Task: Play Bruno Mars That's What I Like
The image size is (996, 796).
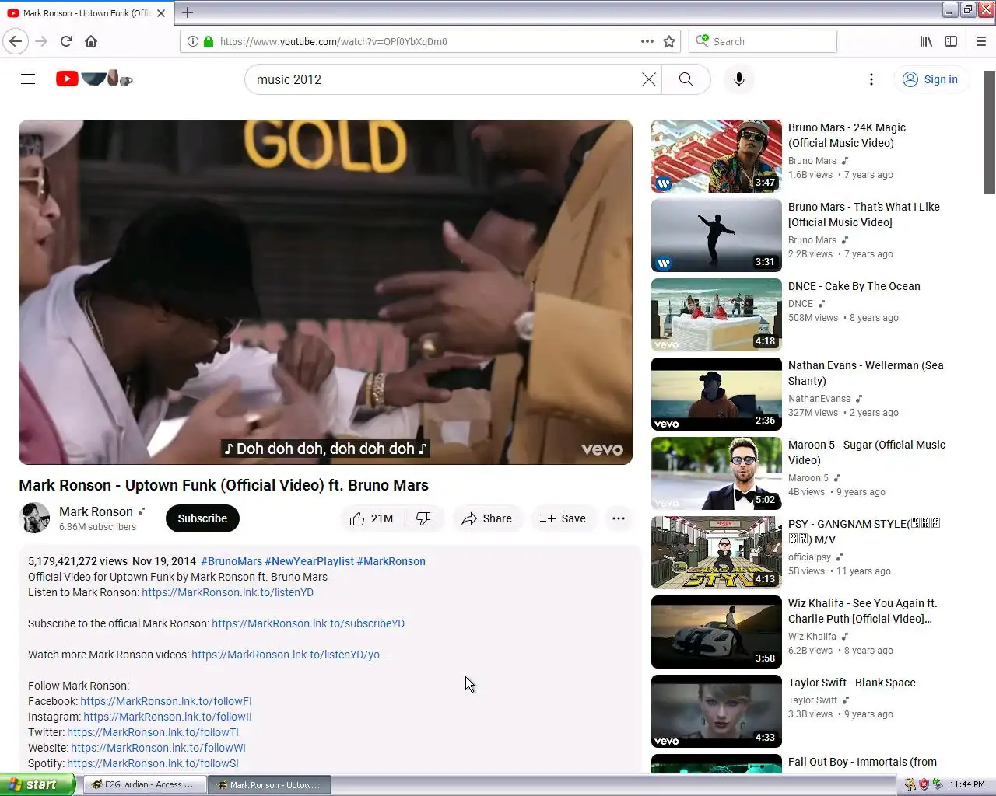Action: [717, 236]
